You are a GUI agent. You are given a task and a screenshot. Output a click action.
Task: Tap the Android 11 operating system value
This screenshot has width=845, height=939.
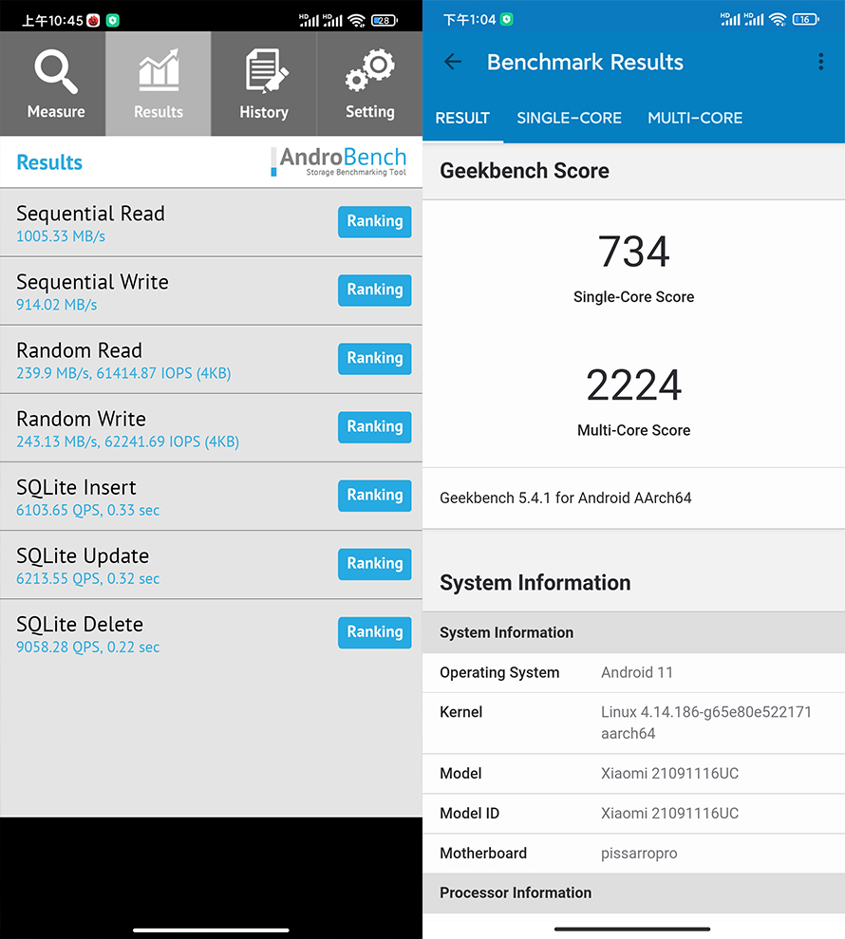pos(636,672)
